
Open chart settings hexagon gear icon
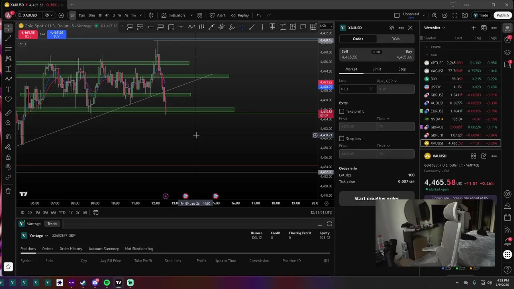tap(445, 15)
